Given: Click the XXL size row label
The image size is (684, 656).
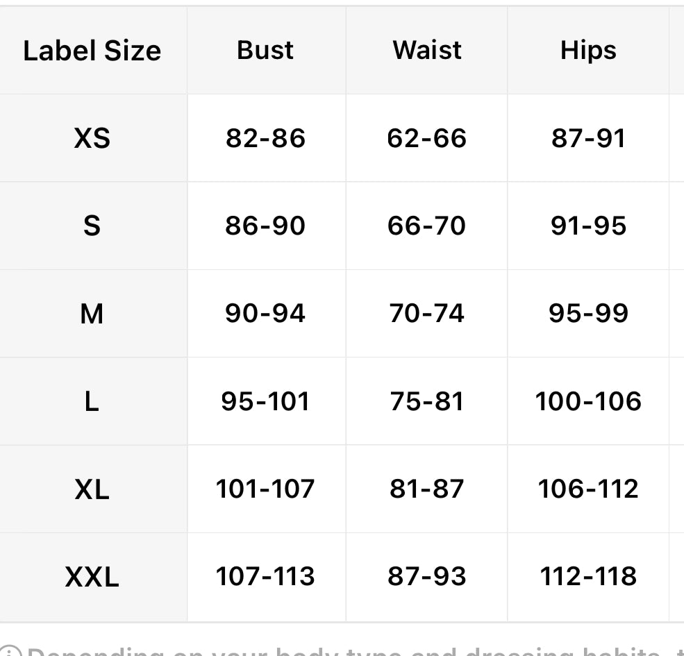Looking at the screenshot, I should (92, 577).
